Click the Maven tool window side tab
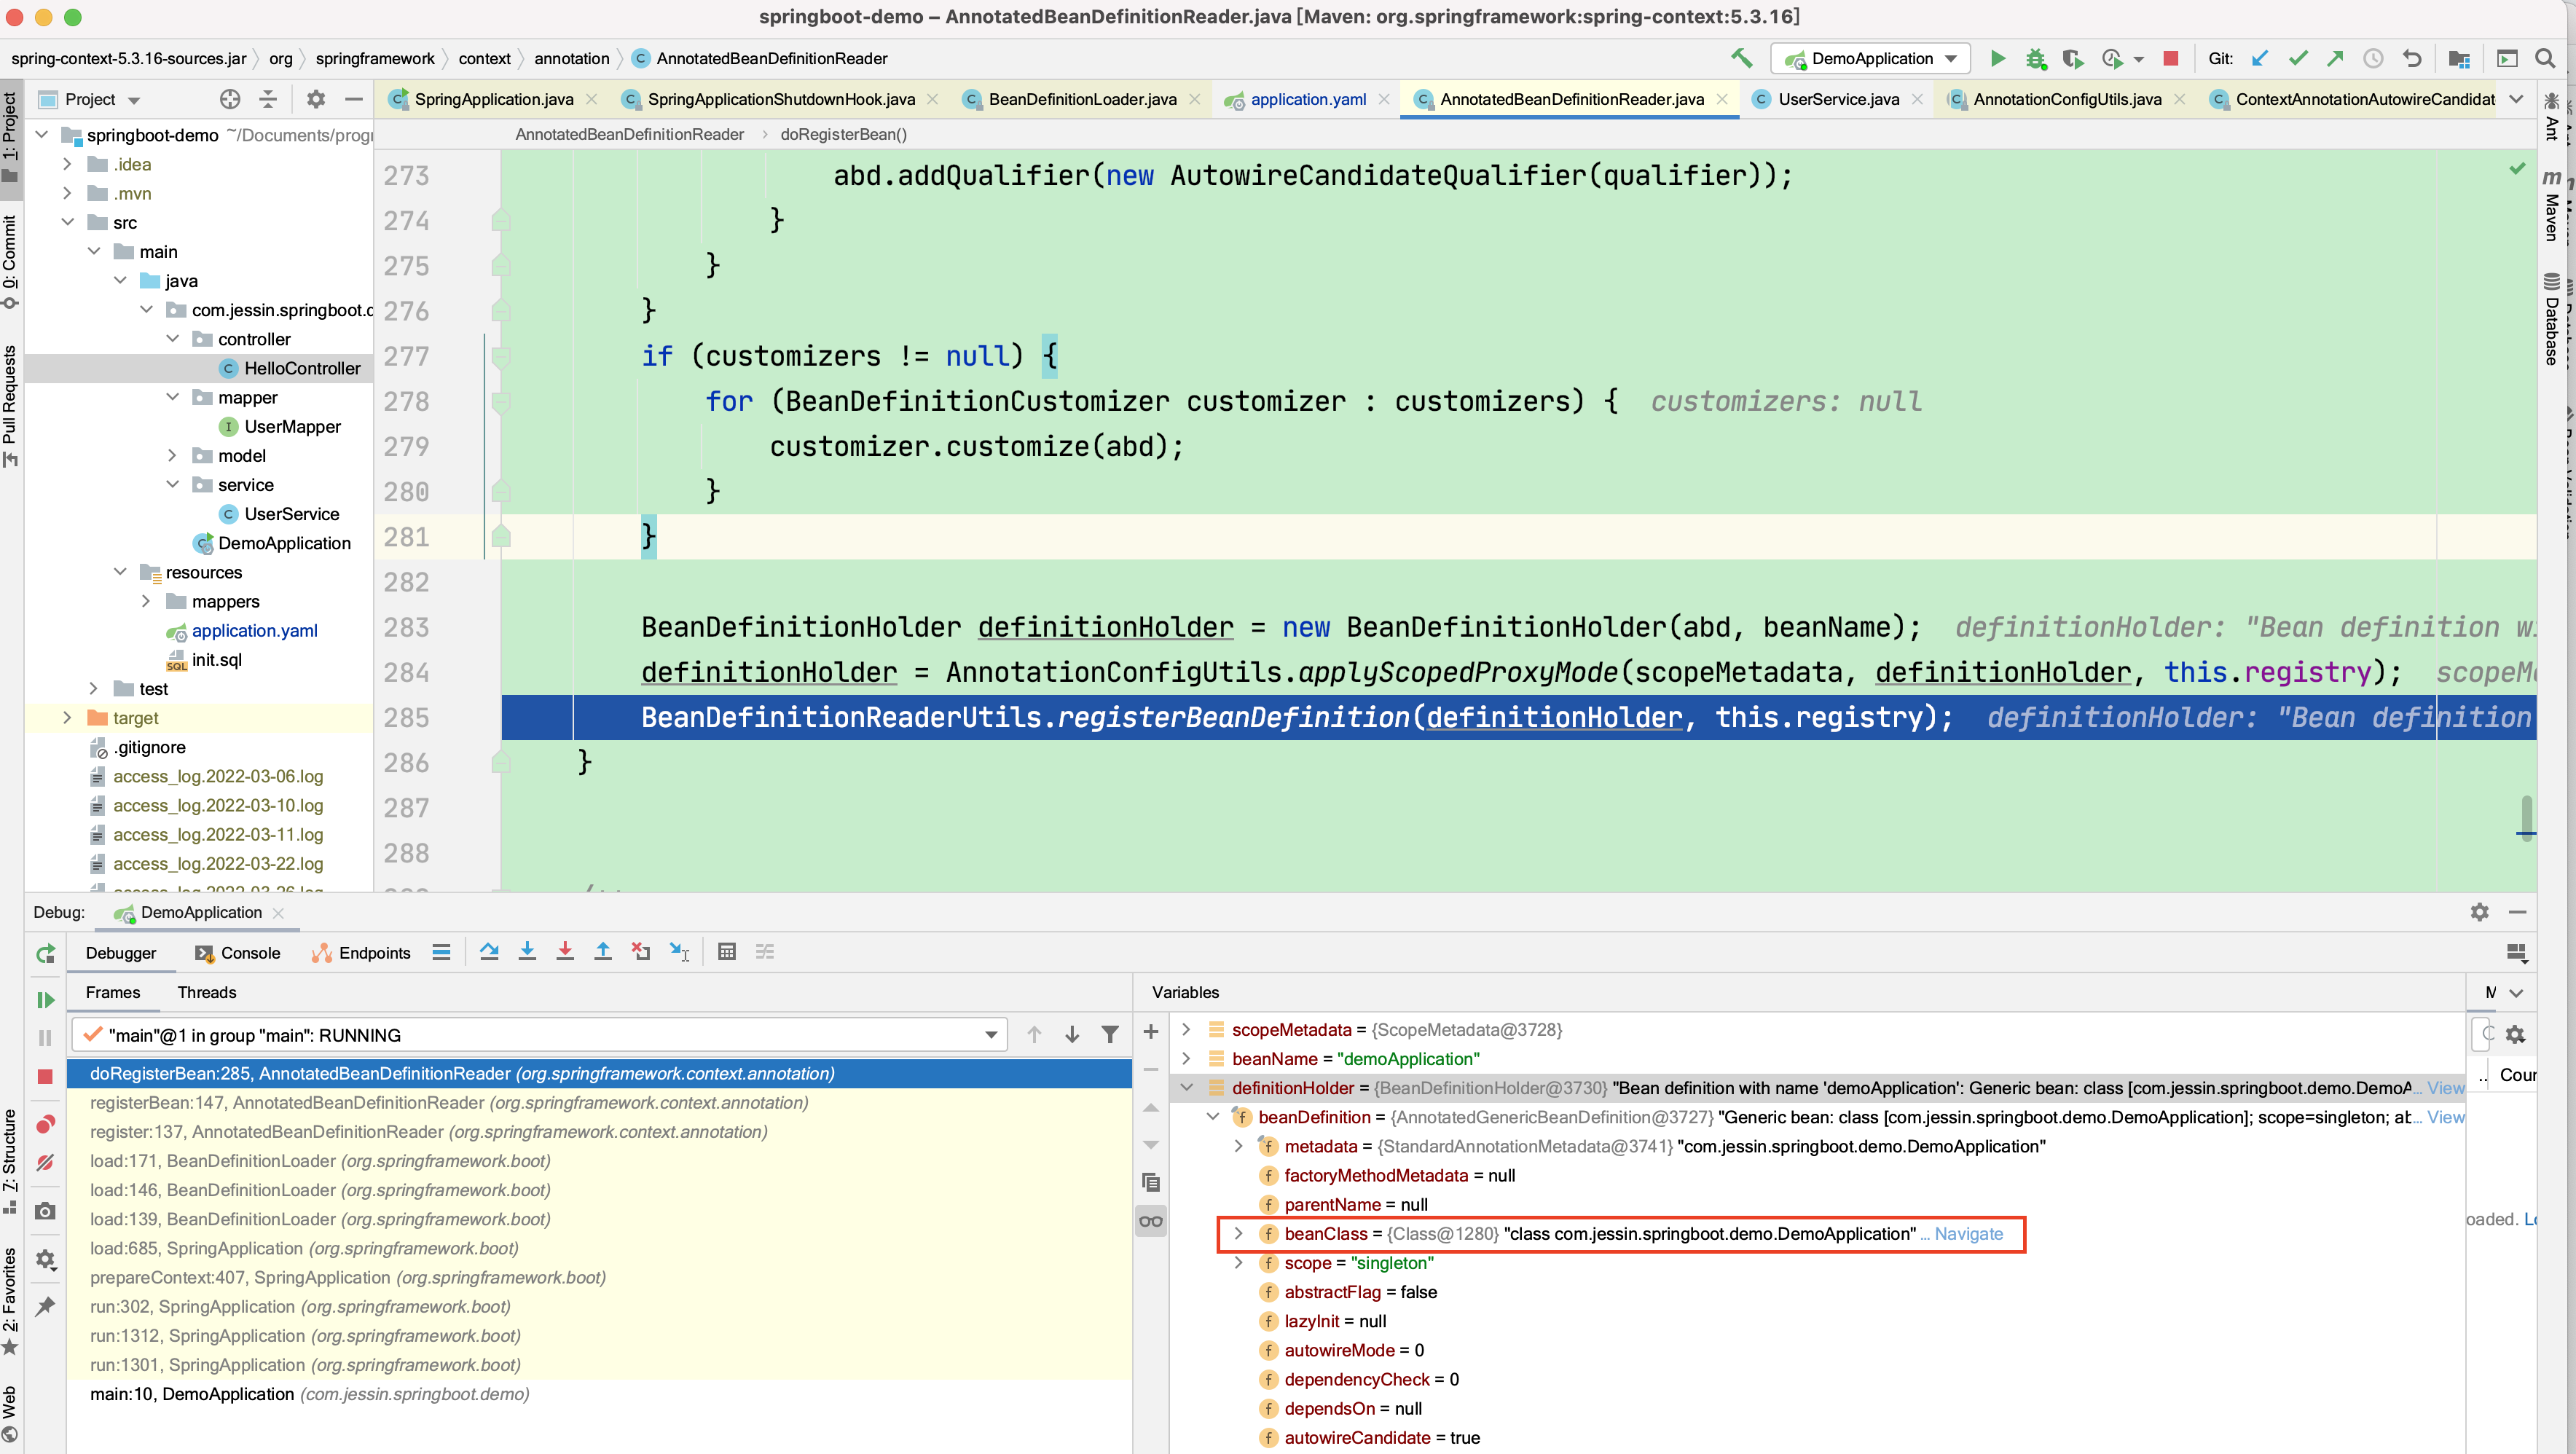The image size is (2576, 1454). [x=2552, y=206]
